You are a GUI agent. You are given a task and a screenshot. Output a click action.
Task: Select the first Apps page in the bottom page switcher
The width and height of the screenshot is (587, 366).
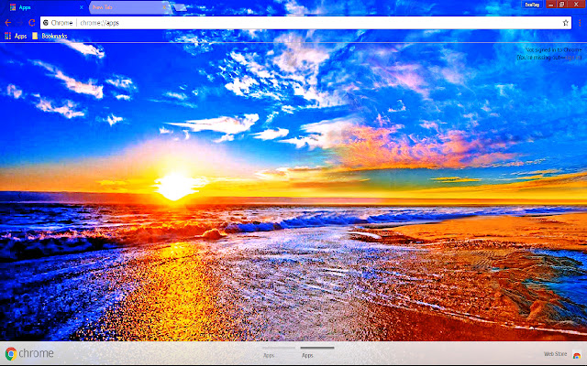tap(278, 352)
